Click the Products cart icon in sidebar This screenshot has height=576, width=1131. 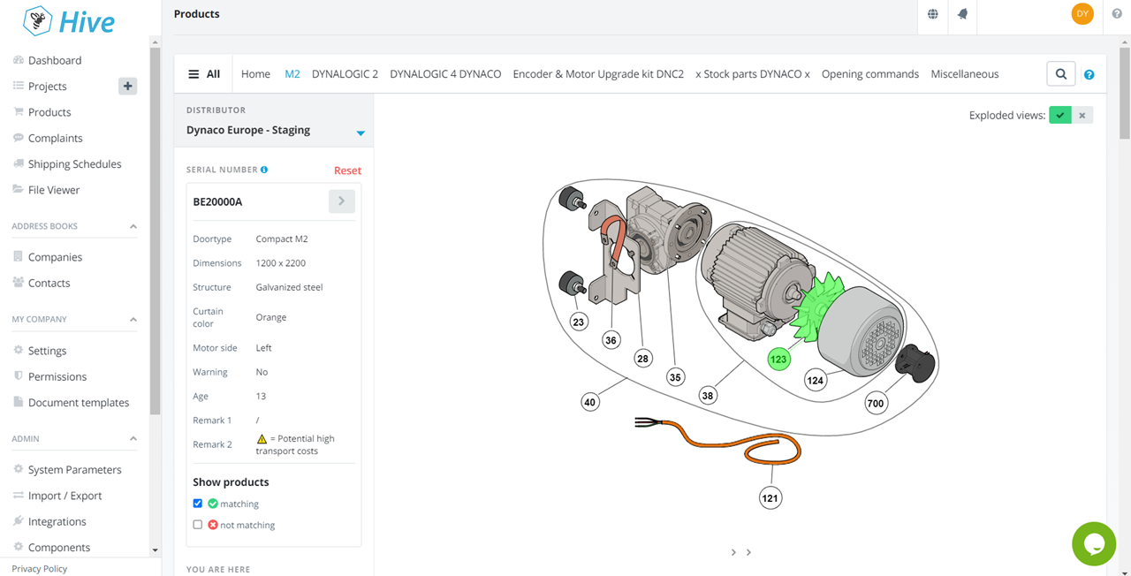19,112
